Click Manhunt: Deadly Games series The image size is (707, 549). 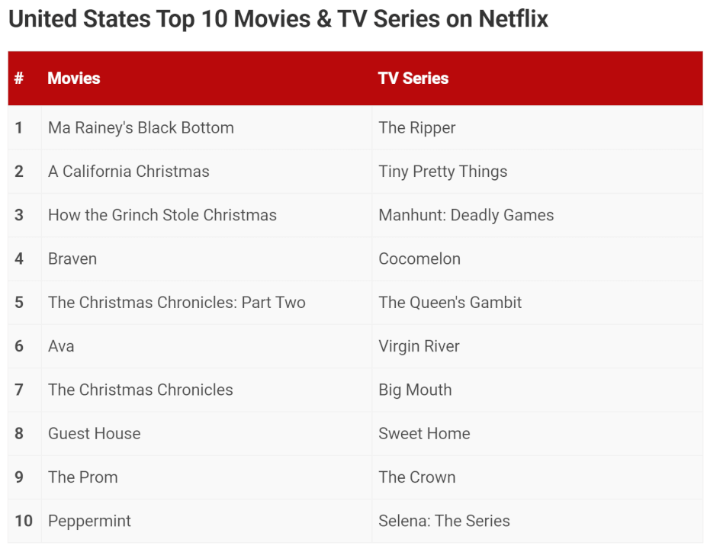click(466, 215)
